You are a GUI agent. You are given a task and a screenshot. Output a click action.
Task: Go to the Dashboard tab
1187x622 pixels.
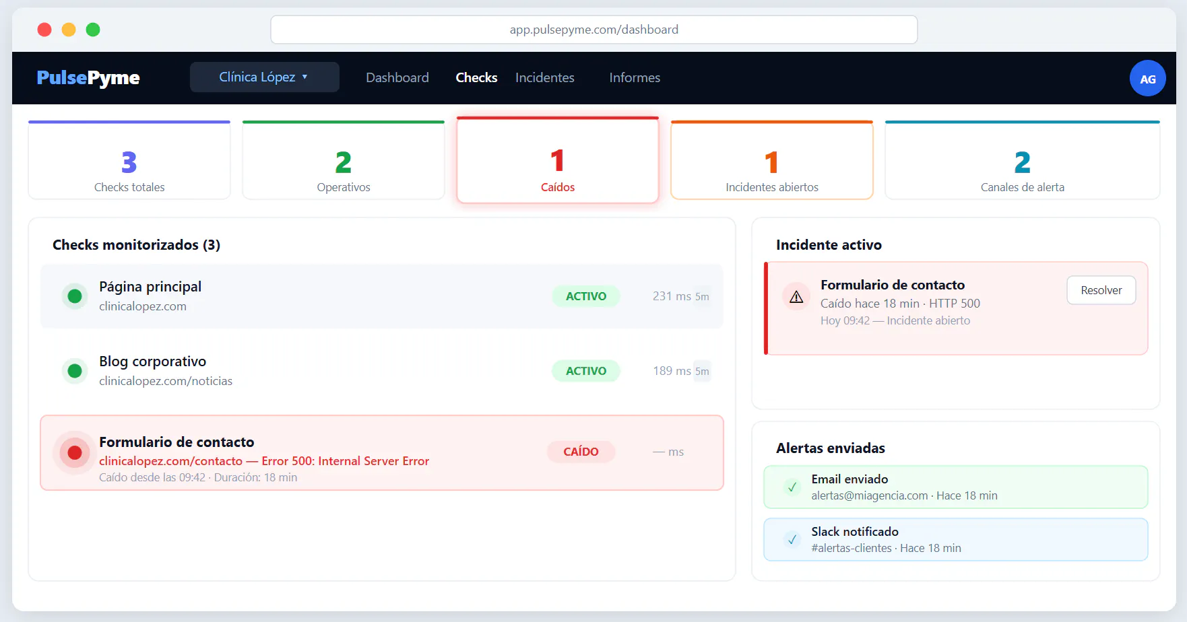(x=397, y=77)
